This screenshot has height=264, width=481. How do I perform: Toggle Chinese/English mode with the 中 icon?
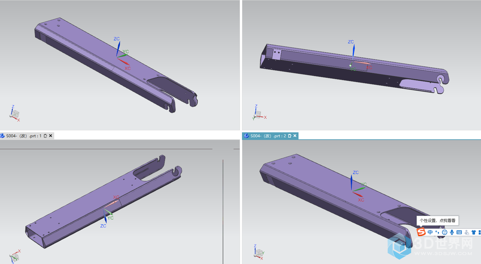(430, 232)
